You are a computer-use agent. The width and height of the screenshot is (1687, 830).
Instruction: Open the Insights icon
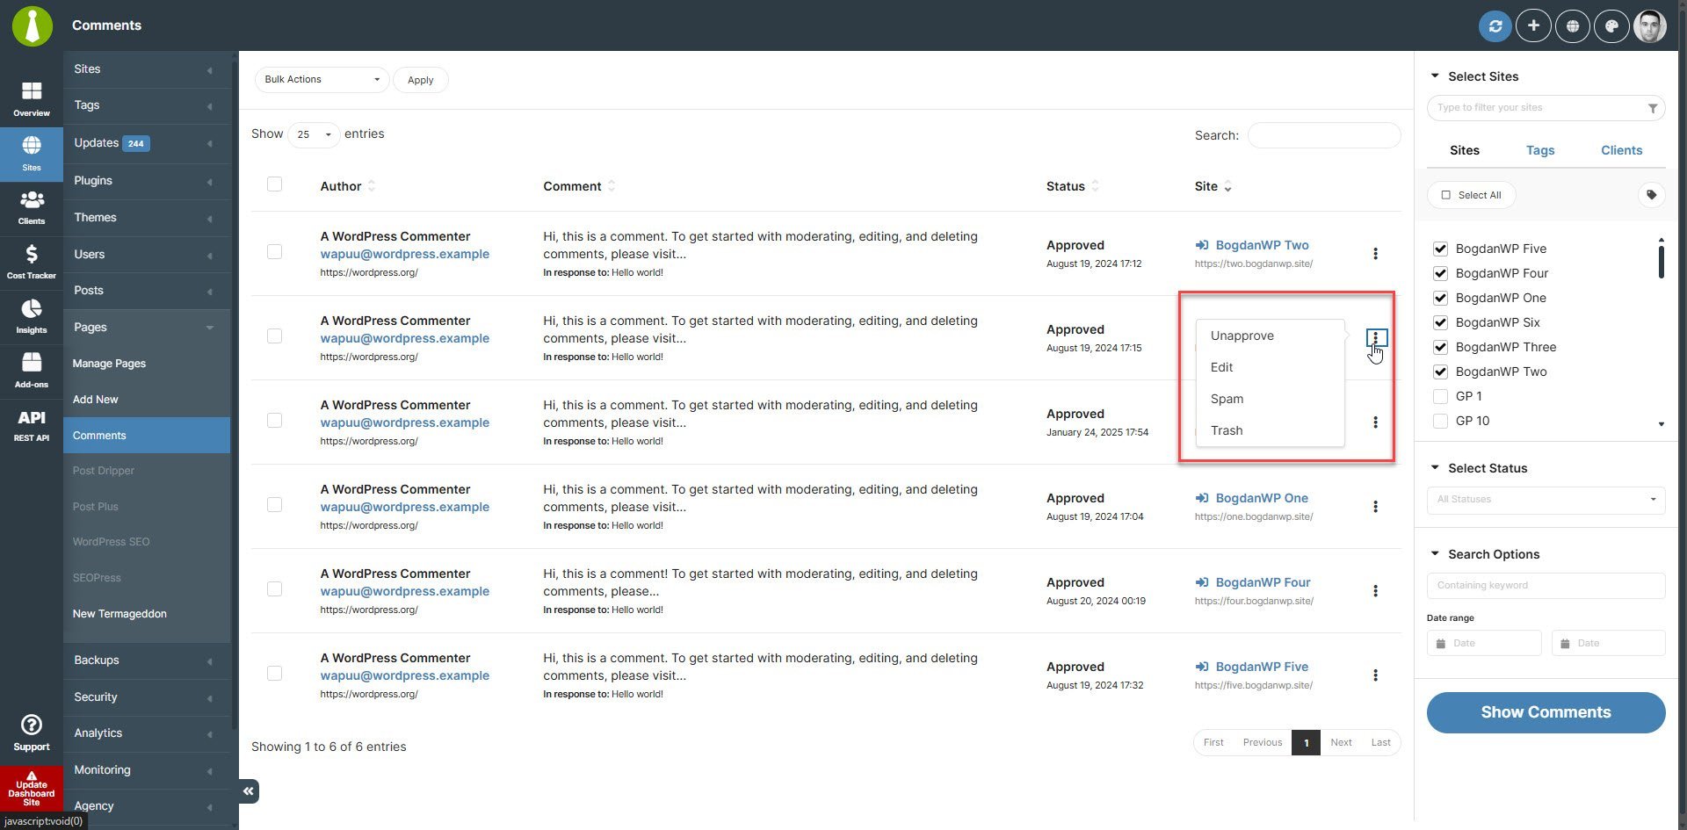[32, 317]
